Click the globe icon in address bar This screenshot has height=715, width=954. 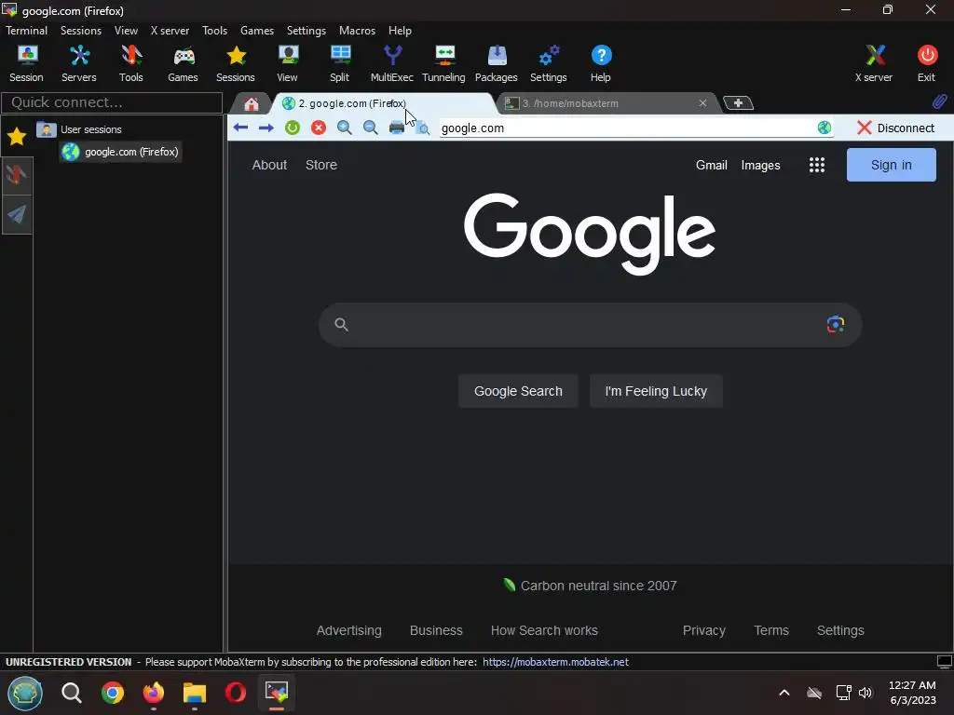(x=825, y=128)
